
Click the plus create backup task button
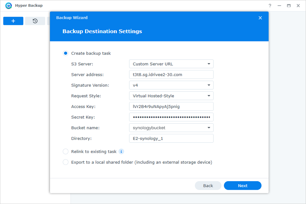point(13,21)
